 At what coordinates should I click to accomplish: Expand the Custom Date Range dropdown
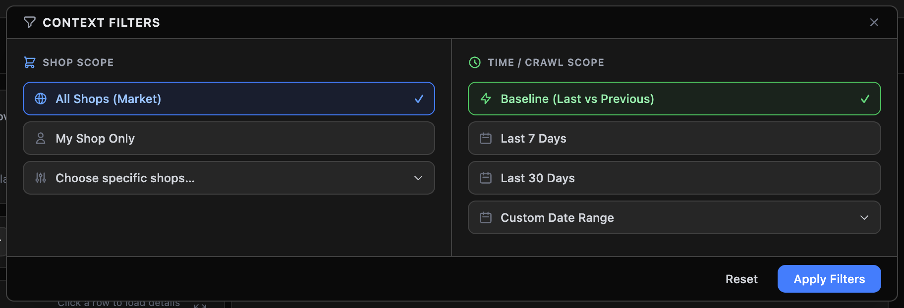pos(864,217)
